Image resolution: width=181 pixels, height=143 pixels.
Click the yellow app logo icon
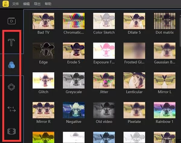click(5, 4)
